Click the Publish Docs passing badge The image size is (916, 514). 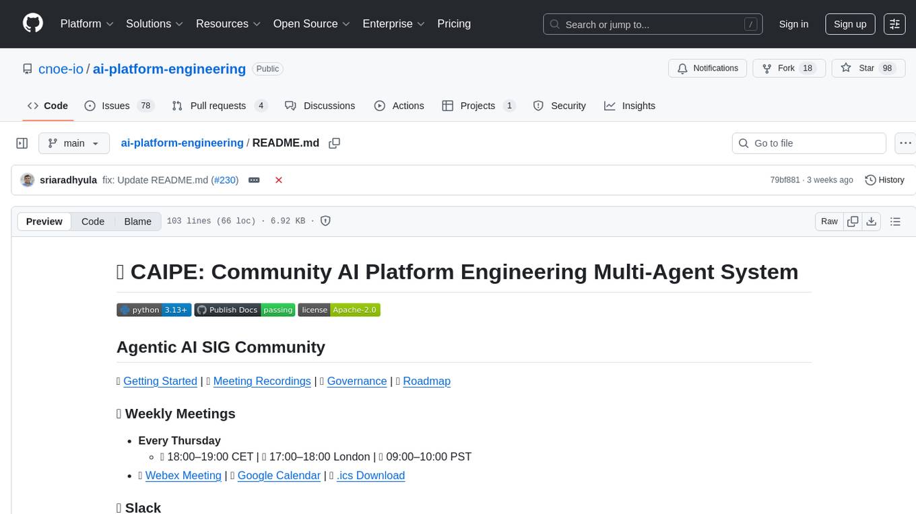244,309
